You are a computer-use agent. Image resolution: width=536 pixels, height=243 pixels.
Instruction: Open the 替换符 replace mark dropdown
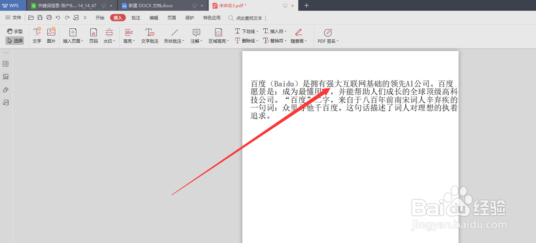click(x=275, y=41)
